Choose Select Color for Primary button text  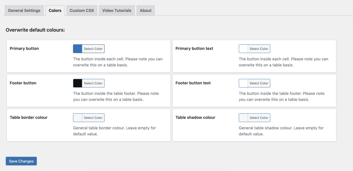[259, 49]
